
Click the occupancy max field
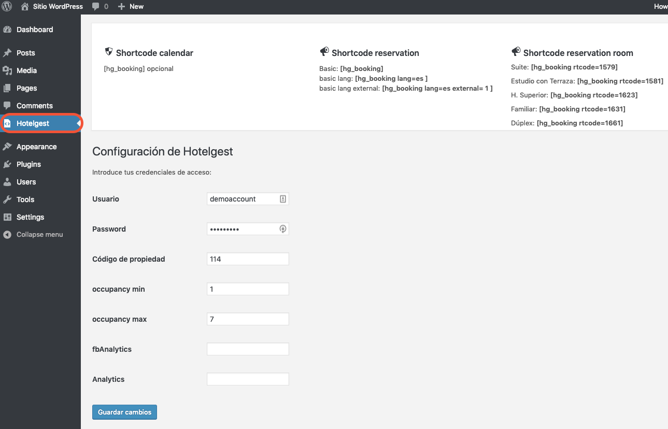[248, 319]
